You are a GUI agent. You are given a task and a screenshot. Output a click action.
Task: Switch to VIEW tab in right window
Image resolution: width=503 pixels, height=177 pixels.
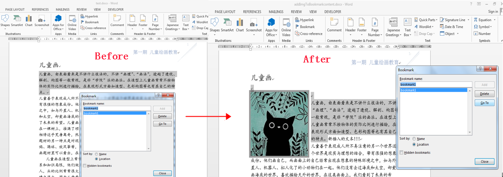(313, 11)
